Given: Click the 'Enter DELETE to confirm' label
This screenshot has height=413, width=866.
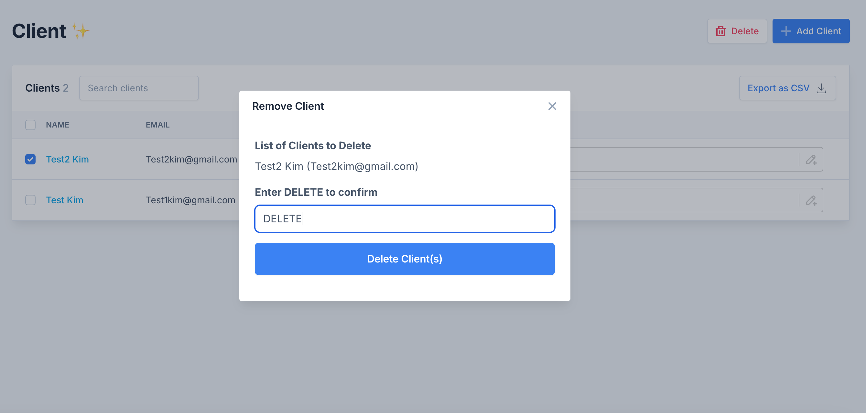Looking at the screenshot, I should pyautogui.click(x=316, y=192).
